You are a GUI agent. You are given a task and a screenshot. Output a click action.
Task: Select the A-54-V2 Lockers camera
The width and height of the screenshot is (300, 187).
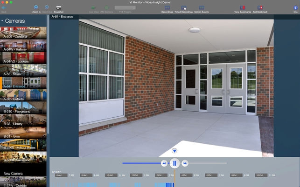tap(23, 58)
